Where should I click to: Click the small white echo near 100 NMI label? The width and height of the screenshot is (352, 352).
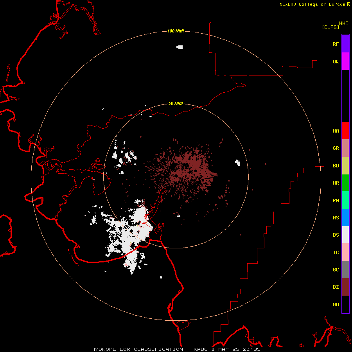180,47
